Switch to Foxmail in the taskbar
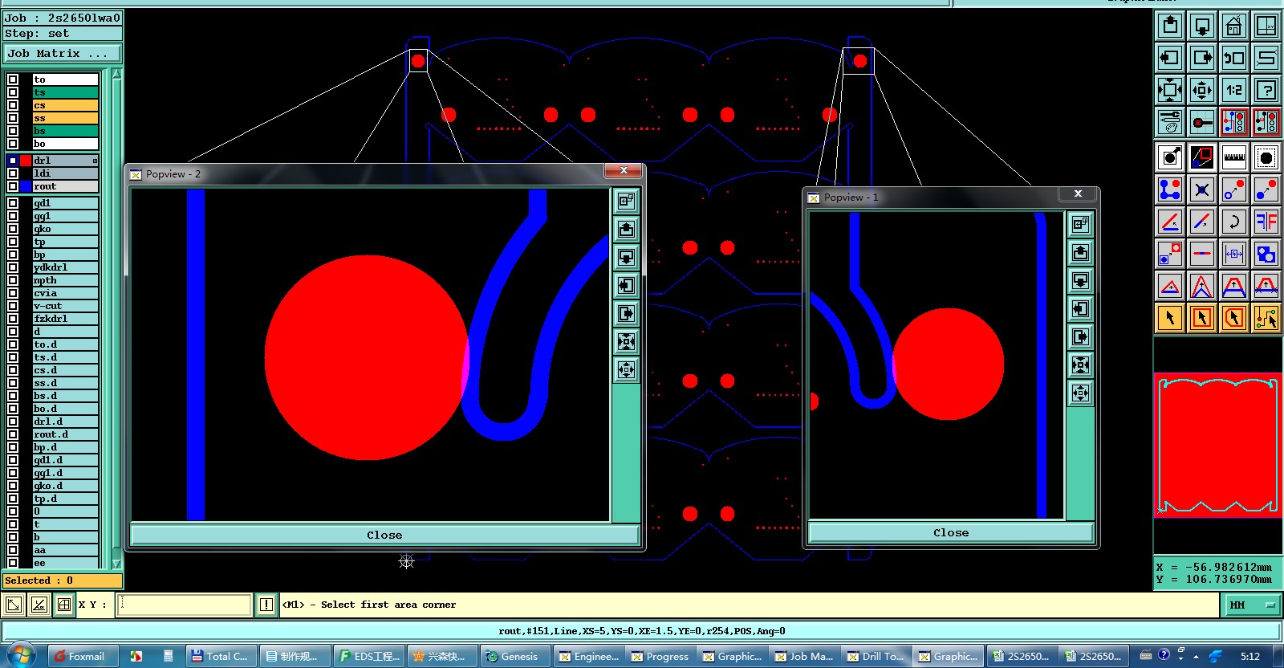This screenshot has width=1284, height=668. pyautogui.click(x=82, y=656)
